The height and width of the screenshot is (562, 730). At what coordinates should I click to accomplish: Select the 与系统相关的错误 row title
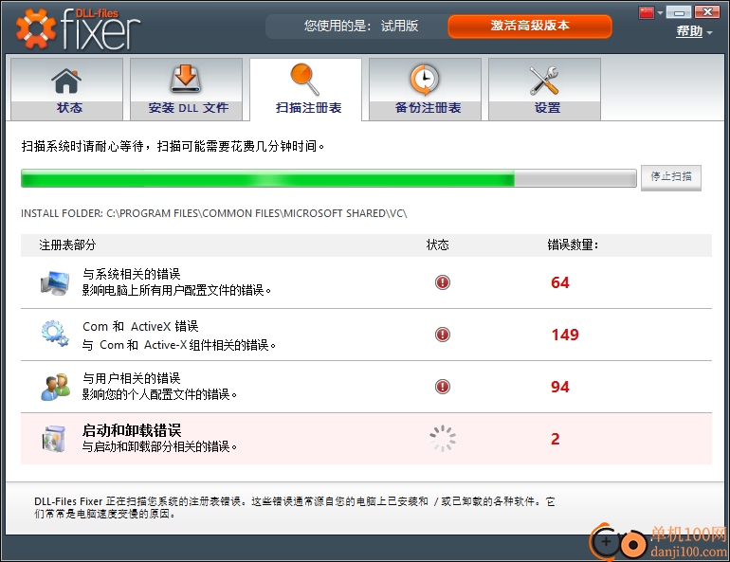(x=131, y=274)
